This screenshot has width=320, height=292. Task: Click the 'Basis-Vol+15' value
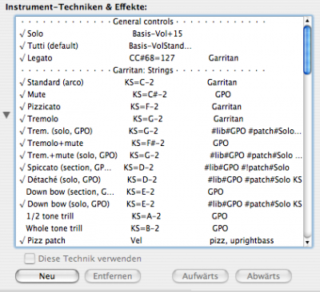tap(158, 34)
